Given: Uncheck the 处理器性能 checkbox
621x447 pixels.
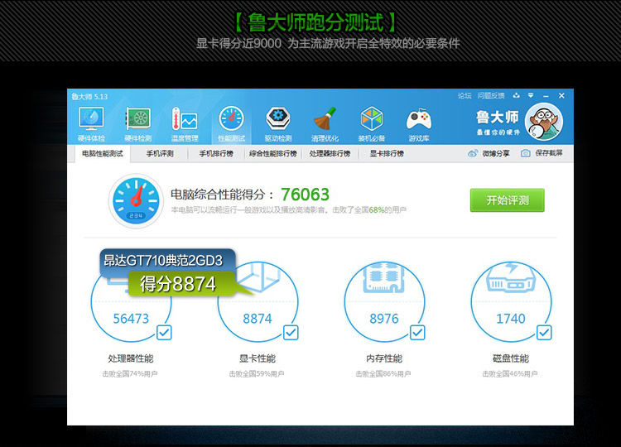Looking at the screenshot, I should click(164, 333).
